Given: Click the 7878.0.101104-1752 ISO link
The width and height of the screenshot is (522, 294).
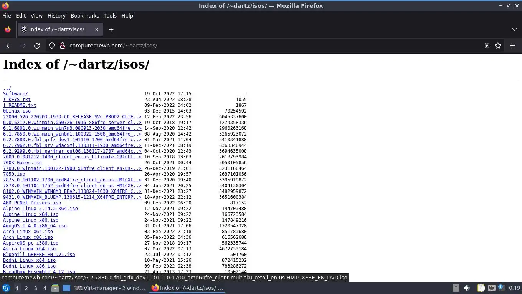Looking at the screenshot, I should pos(72,186).
